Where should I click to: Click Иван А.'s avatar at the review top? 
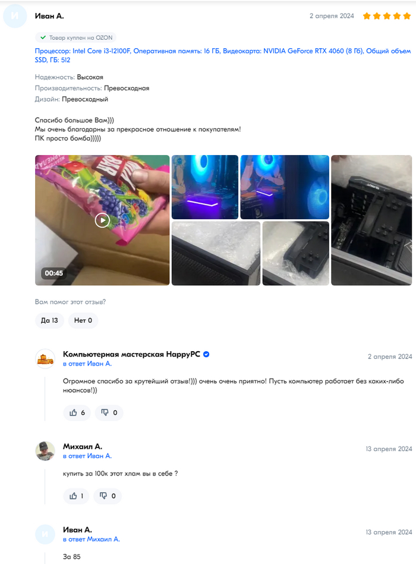point(15,16)
